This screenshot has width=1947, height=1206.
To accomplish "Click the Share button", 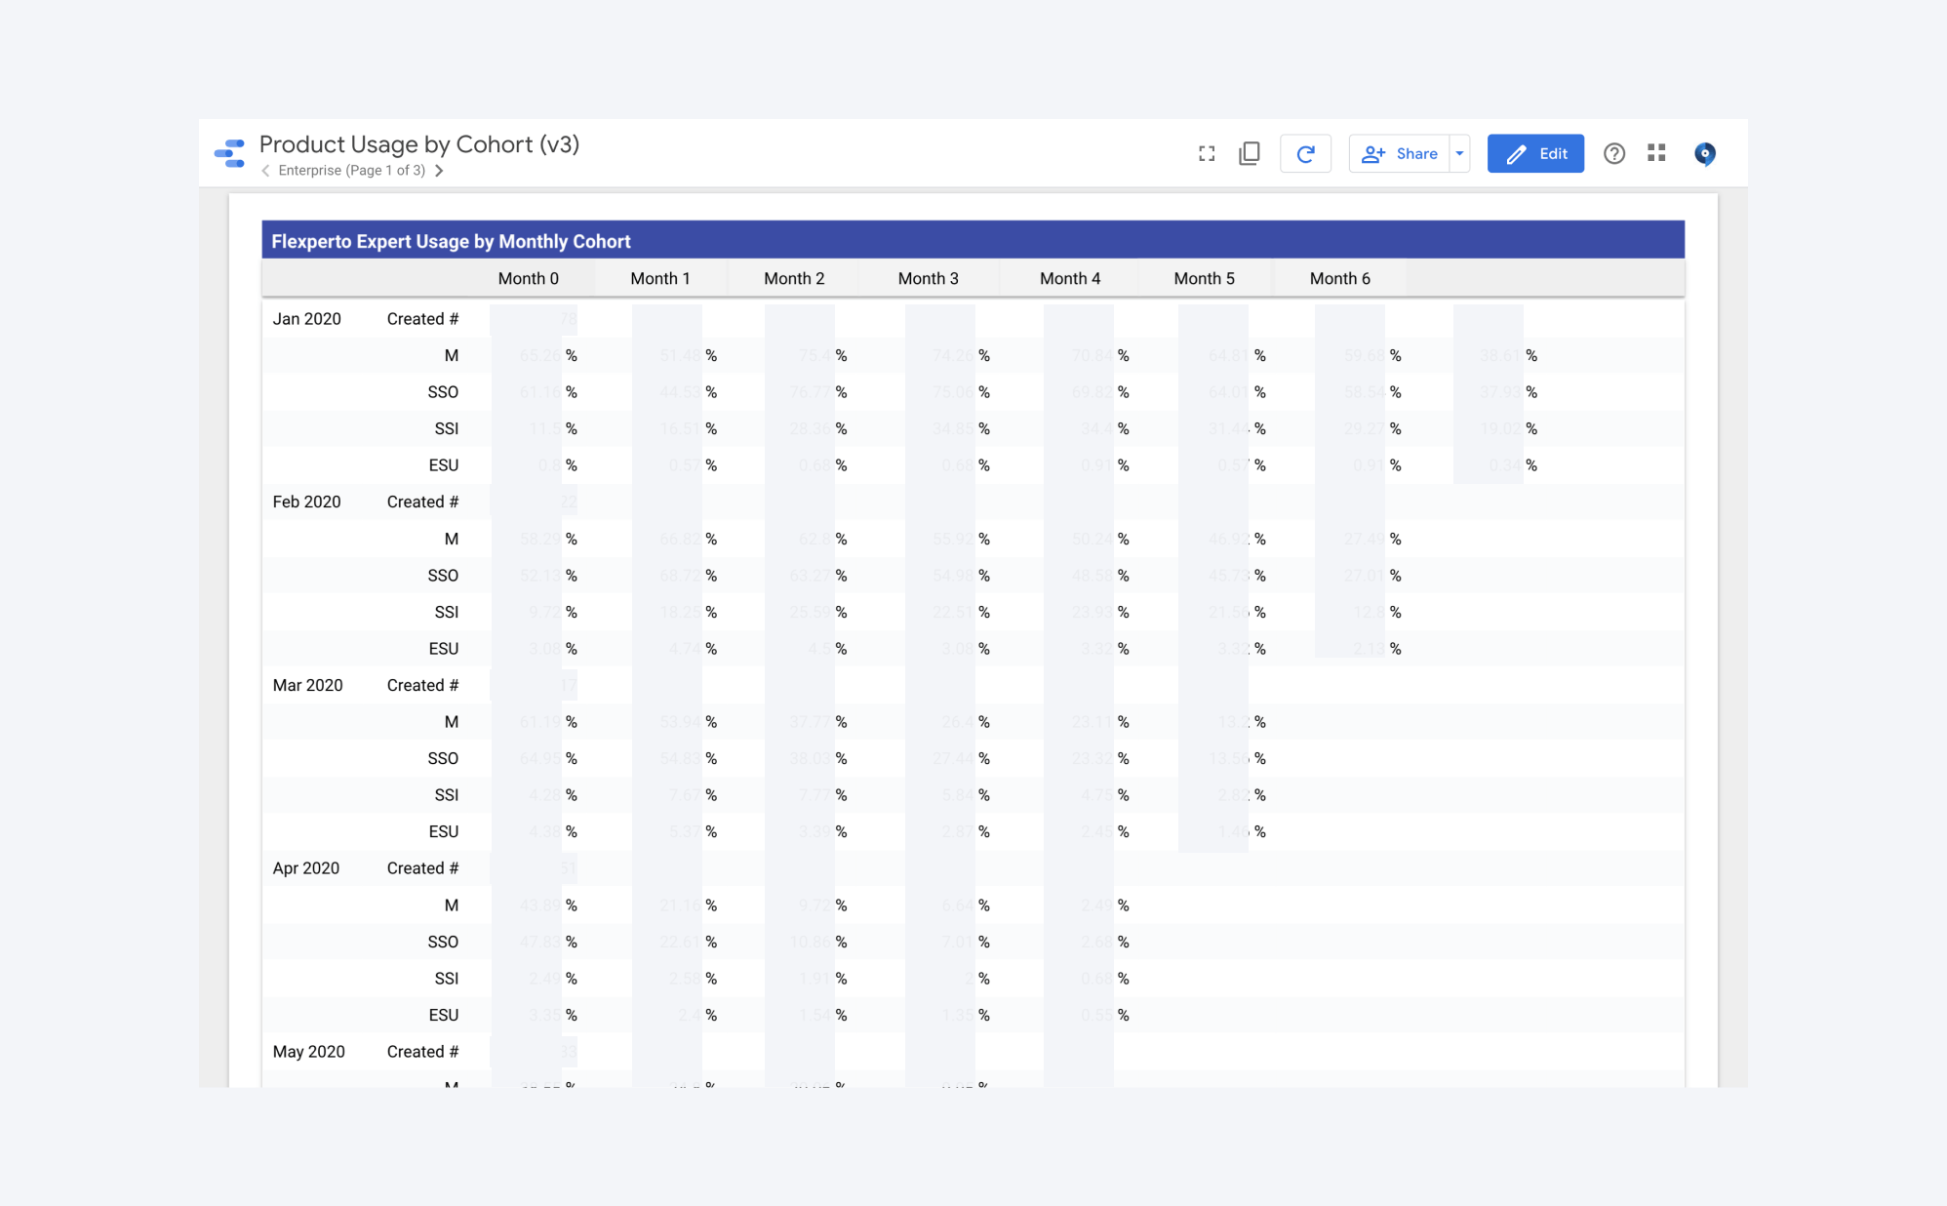I will pos(1400,153).
